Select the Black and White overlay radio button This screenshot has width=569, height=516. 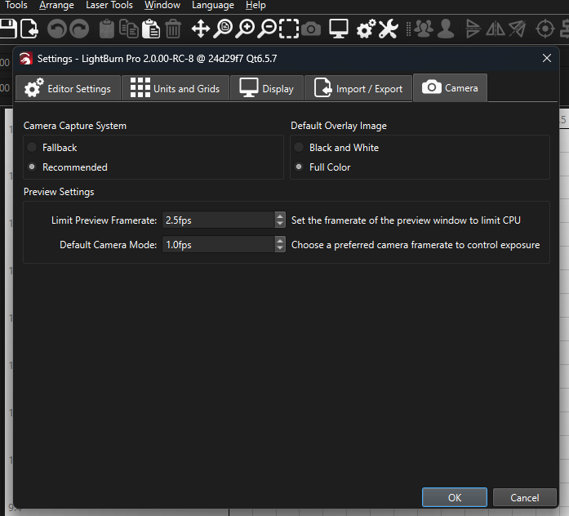(299, 147)
